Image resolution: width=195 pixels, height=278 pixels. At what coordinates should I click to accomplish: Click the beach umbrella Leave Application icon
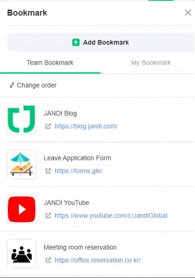pos(22,164)
